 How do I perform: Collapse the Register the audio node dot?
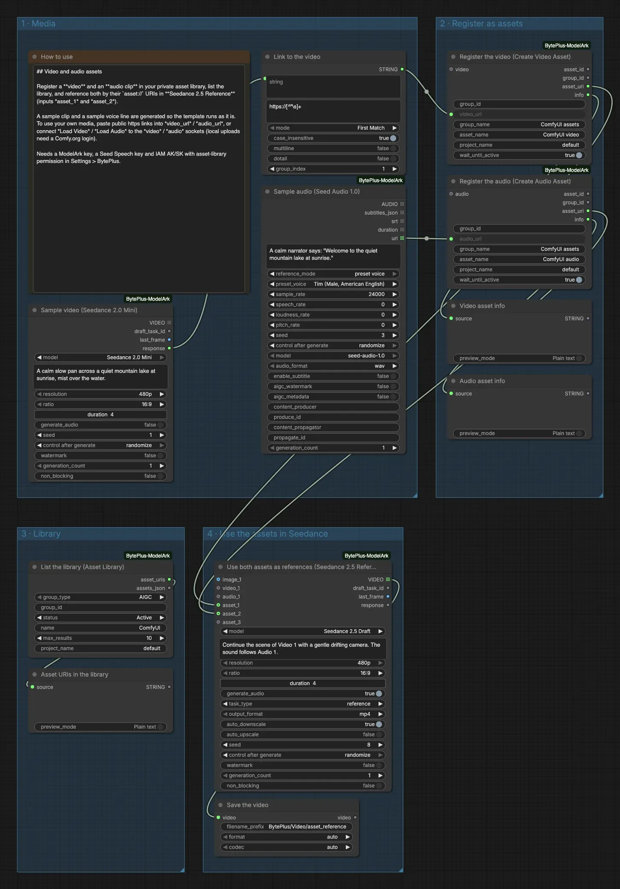coord(453,181)
